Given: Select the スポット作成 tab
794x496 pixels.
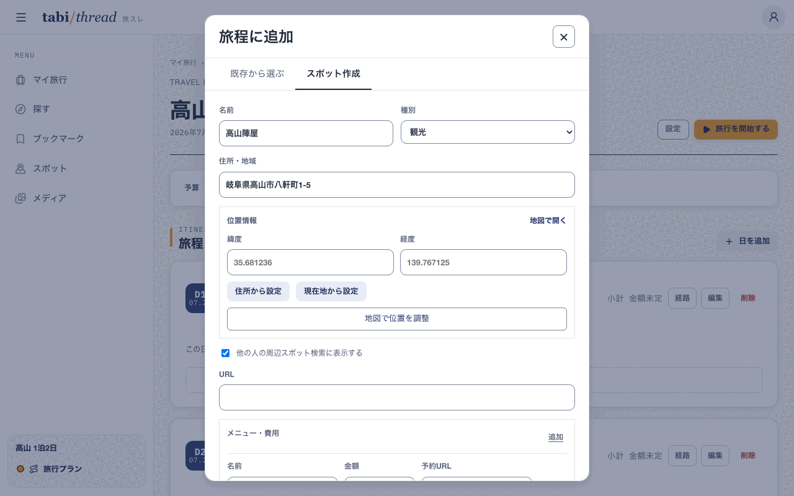Looking at the screenshot, I should [x=333, y=74].
